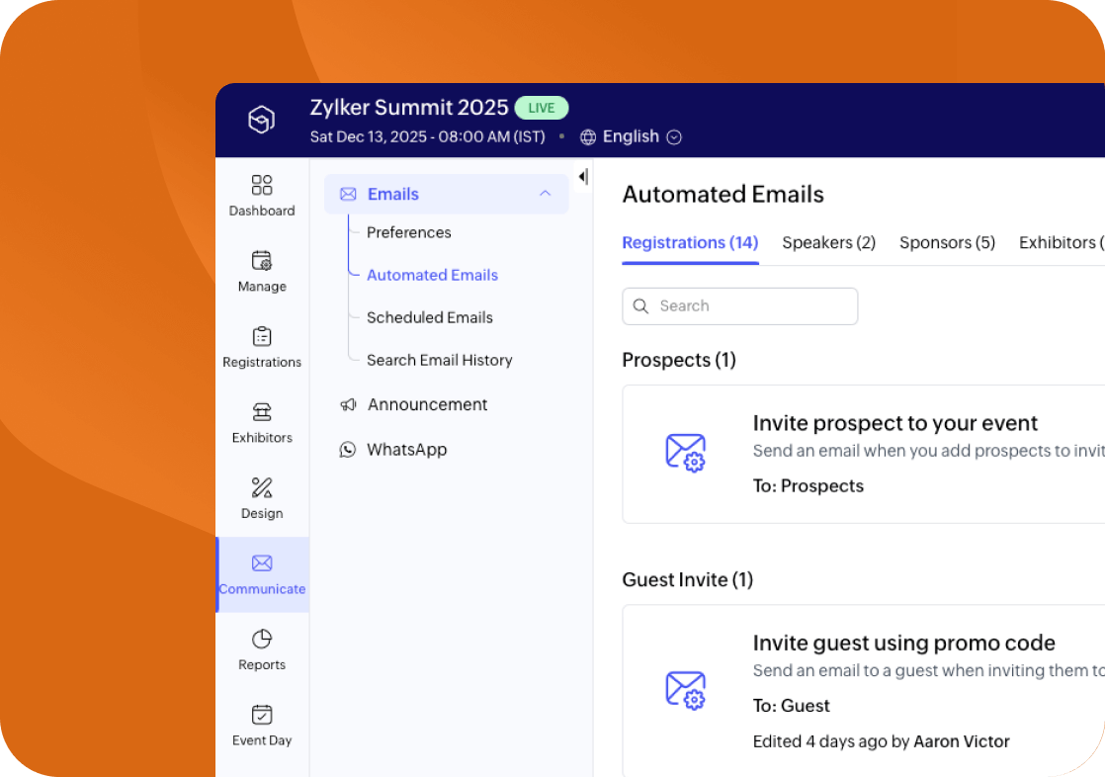Click the Invite guest email-gear icon
1106x777 pixels.
click(x=685, y=690)
